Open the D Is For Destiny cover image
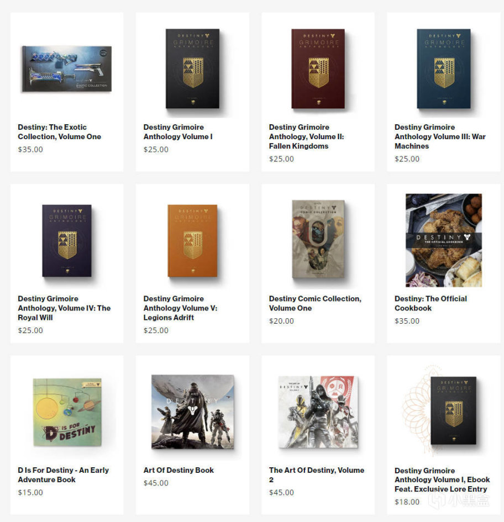The image size is (504, 522). coord(67,412)
